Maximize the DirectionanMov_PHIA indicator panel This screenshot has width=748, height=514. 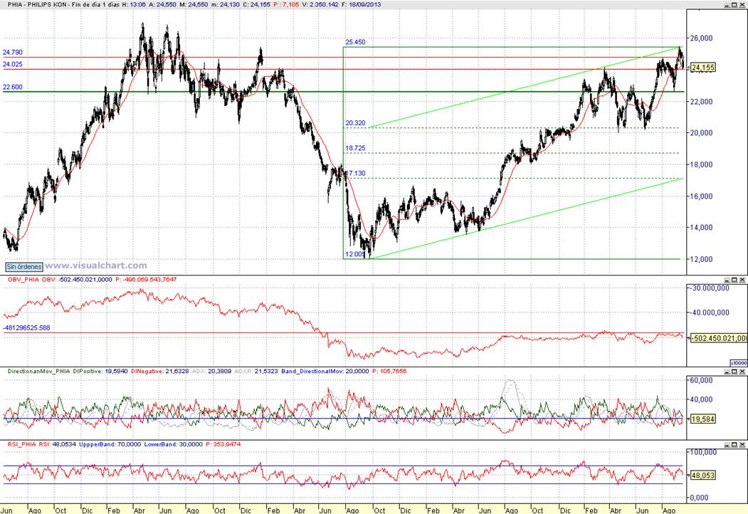(x=734, y=372)
